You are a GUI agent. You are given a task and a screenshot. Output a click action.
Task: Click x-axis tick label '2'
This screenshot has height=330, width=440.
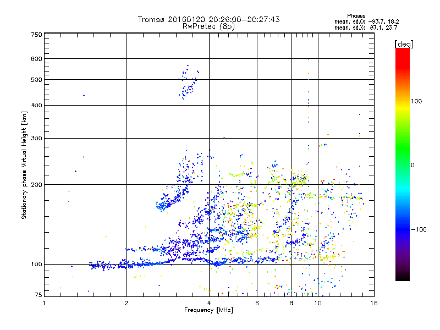pos(127,303)
